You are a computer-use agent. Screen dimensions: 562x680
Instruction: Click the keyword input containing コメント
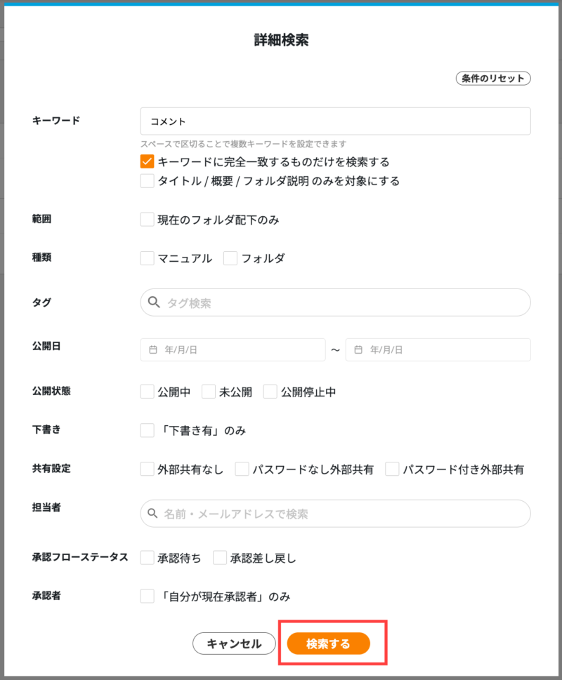(335, 121)
